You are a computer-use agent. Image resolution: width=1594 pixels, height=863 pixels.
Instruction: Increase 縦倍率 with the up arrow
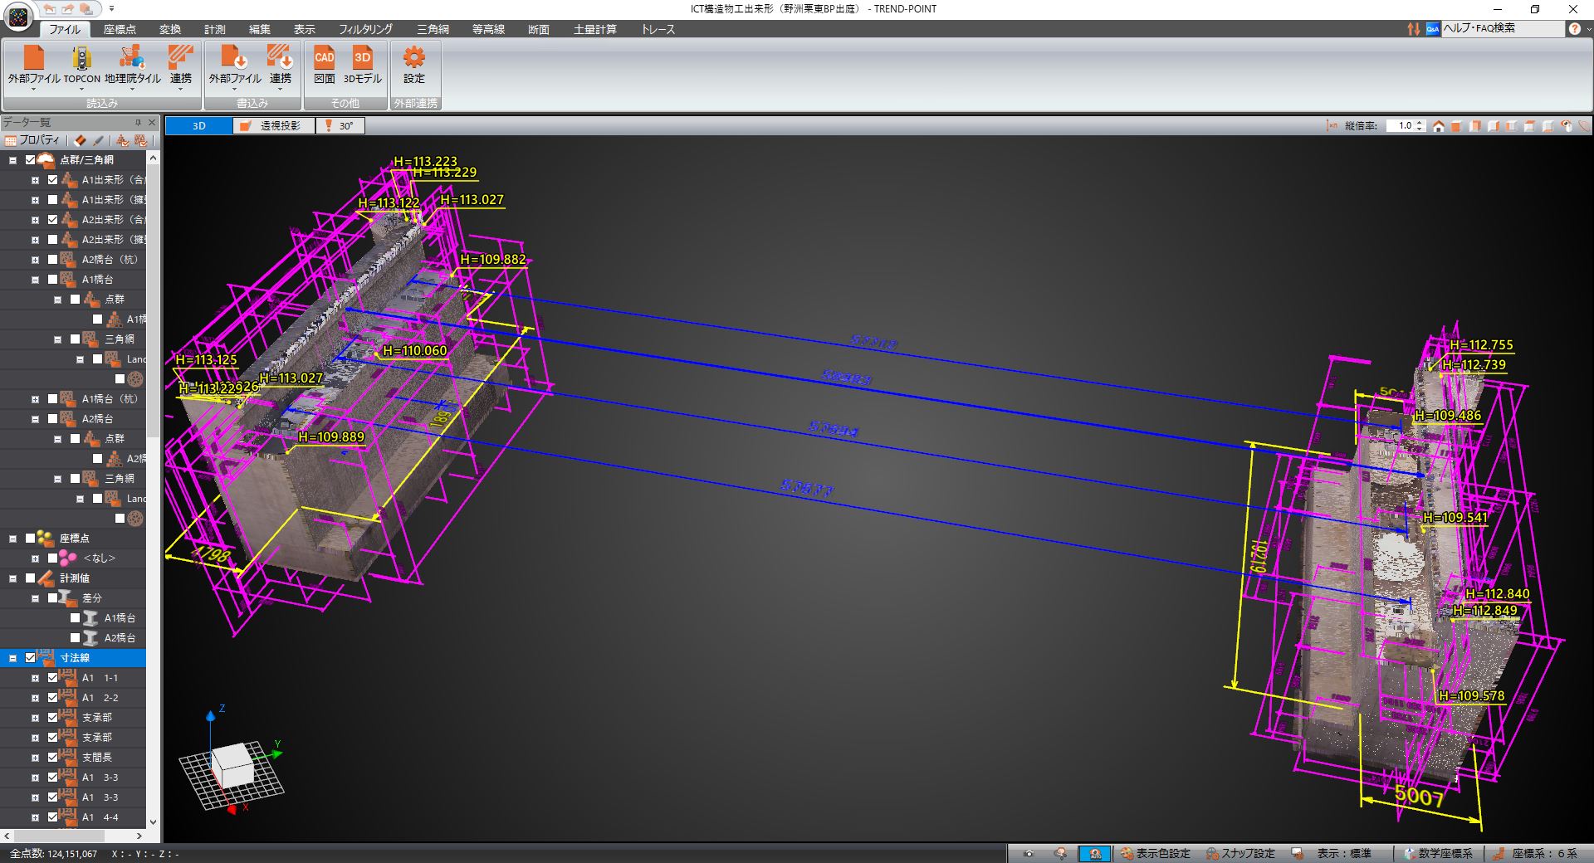coord(1420,123)
